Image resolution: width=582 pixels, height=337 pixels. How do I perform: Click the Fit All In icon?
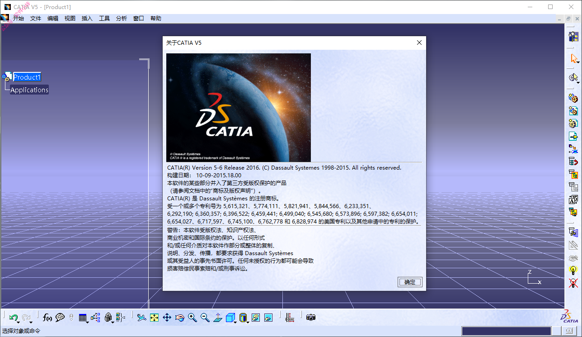coord(154,318)
